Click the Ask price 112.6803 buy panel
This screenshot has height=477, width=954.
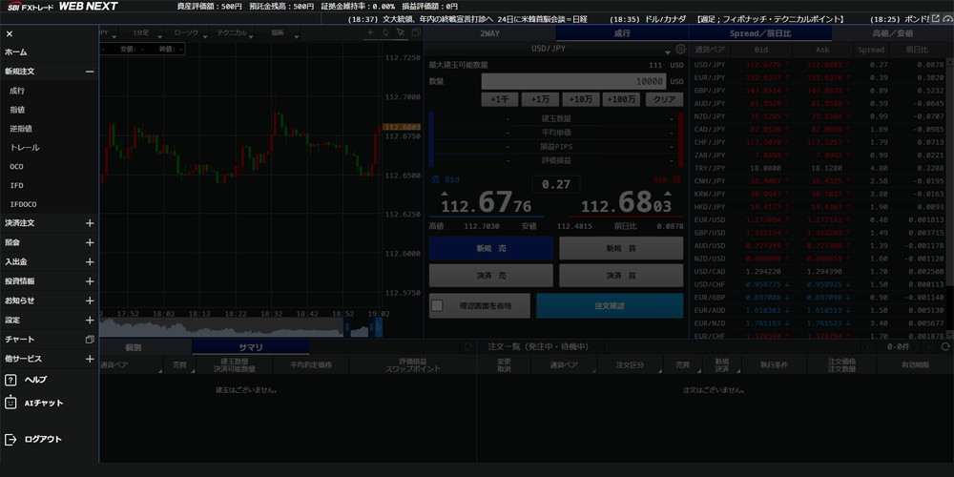(x=626, y=200)
